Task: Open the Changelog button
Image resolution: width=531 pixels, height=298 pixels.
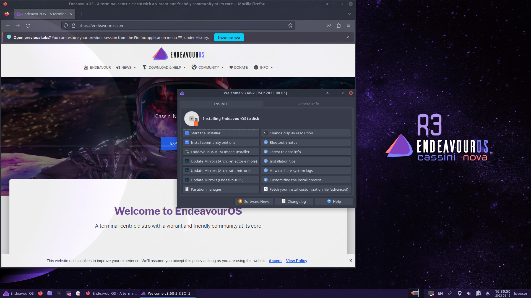Action: point(294,201)
